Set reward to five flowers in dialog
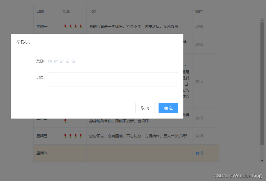 [x=73, y=61]
